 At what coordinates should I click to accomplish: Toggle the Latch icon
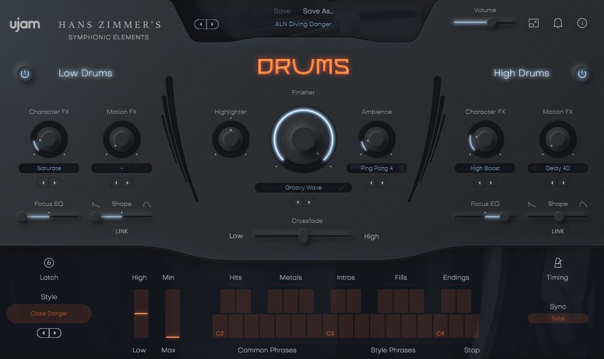tap(49, 263)
